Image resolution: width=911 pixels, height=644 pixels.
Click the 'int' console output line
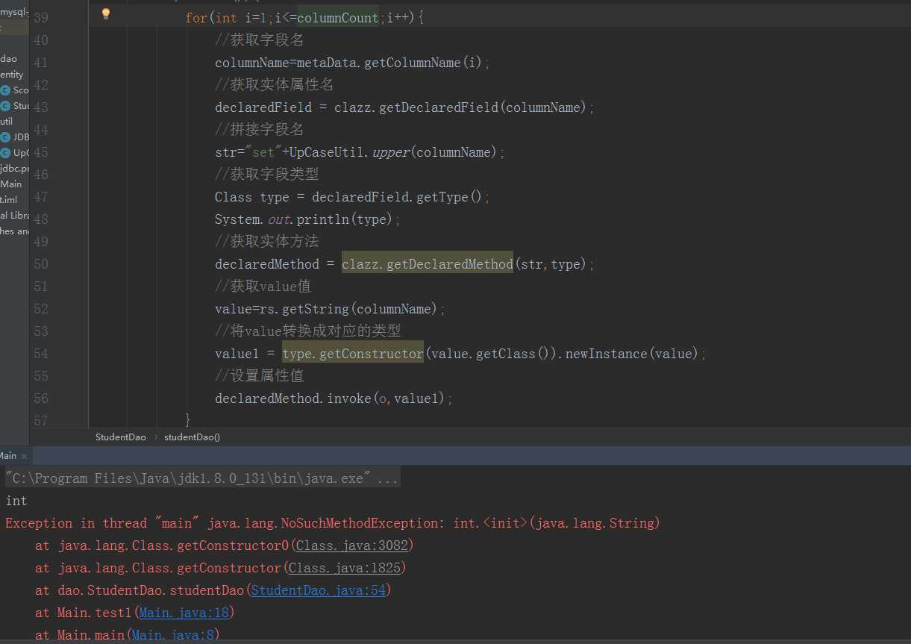(x=16, y=501)
